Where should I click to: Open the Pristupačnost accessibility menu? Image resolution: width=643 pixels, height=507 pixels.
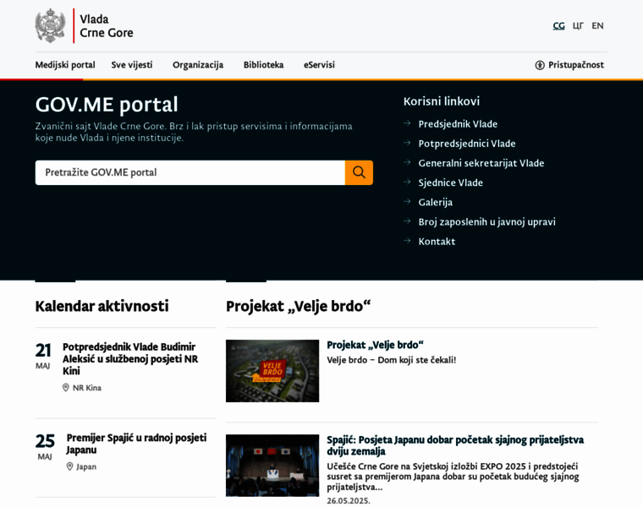pos(569,65)
